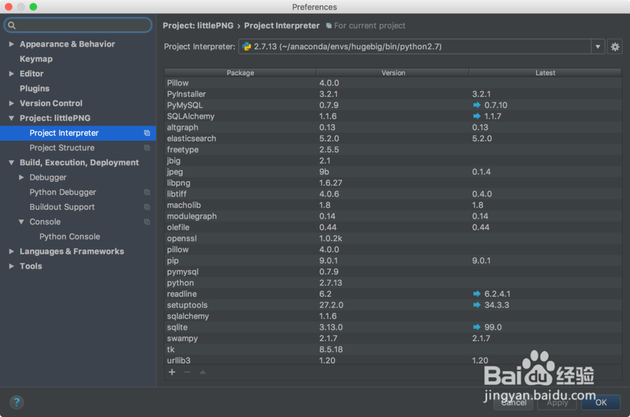Open the interpreter settings gear icon

tap(615, 47)
